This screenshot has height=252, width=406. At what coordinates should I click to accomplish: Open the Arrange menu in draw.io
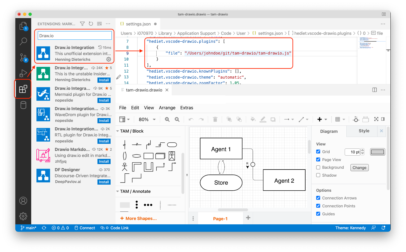click(x=167, y=108)
